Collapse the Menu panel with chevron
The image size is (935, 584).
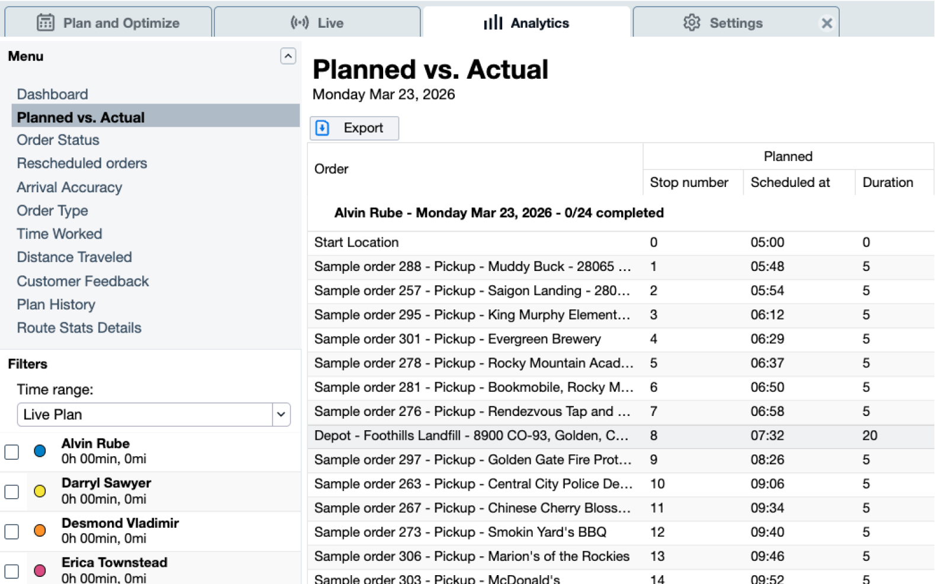tap(288, 56)
